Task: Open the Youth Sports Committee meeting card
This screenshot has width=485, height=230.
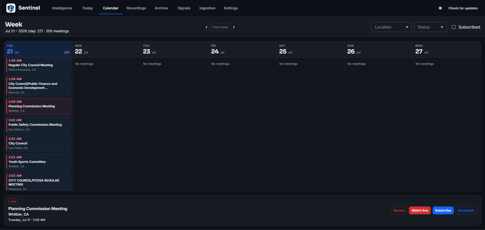Action: tap(38, 162)
